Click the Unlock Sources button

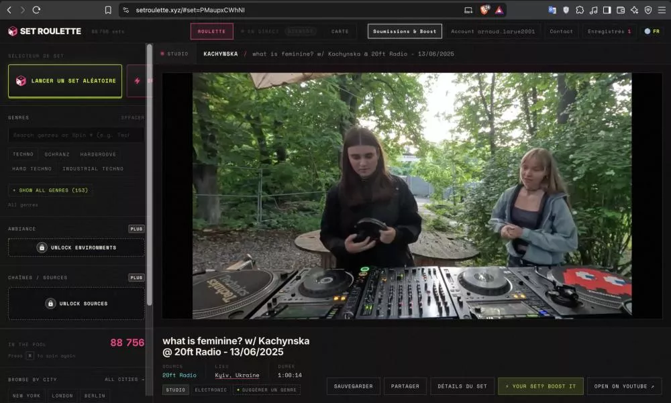[x=76, y=303]
